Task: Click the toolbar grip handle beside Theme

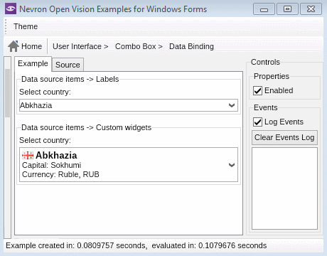Action: 6,26
